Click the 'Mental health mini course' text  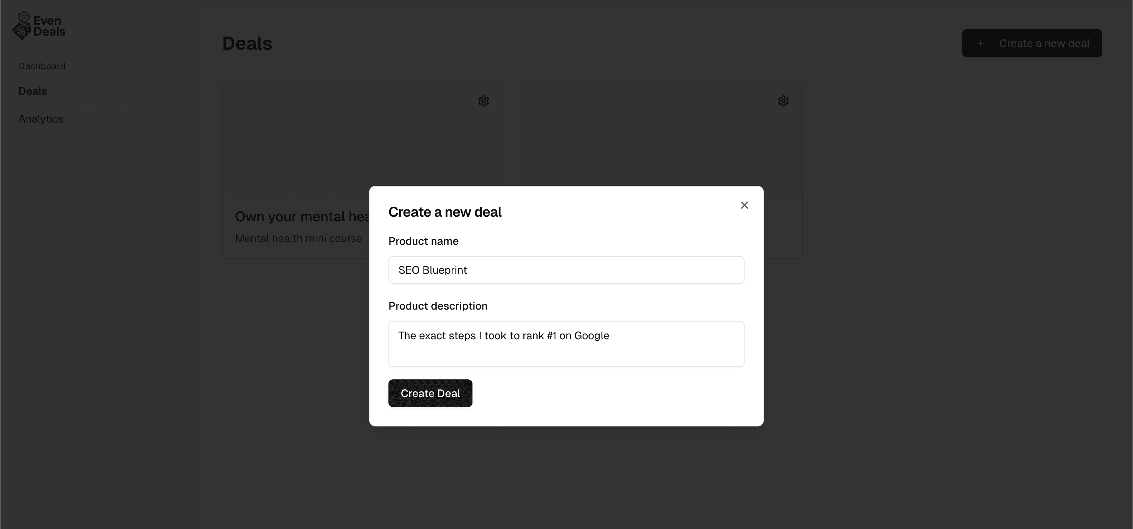(x=299, y=239)
